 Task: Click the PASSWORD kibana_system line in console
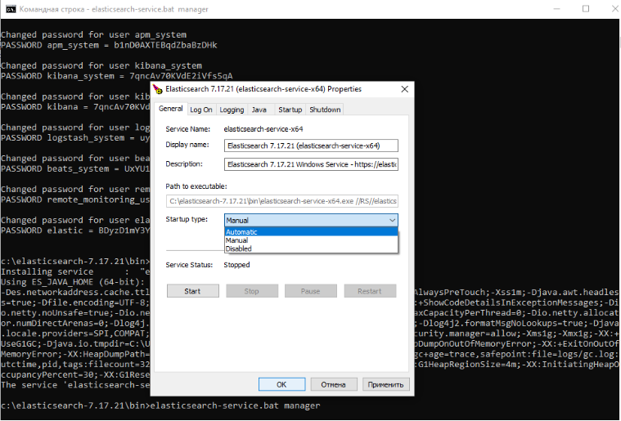[x=117, y=76]
